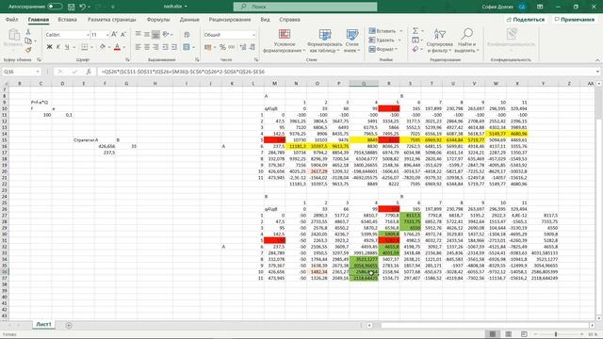Click the Fill Color bucket icon

point(103,47)
